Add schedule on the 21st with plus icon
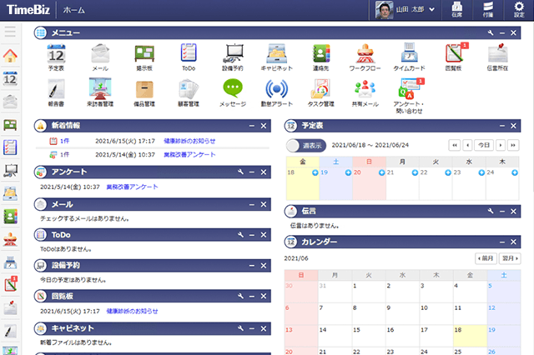The width and height of the screenshot is (534, 355). 415,172
